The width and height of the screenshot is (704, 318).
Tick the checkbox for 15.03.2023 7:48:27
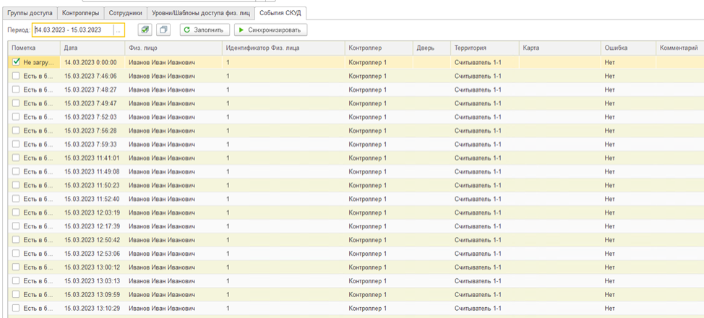point(16,90)
